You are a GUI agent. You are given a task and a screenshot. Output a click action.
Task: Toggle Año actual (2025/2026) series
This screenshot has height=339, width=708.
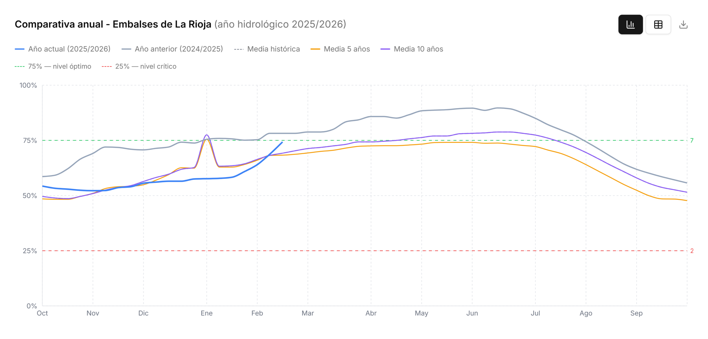pos(69,49)
